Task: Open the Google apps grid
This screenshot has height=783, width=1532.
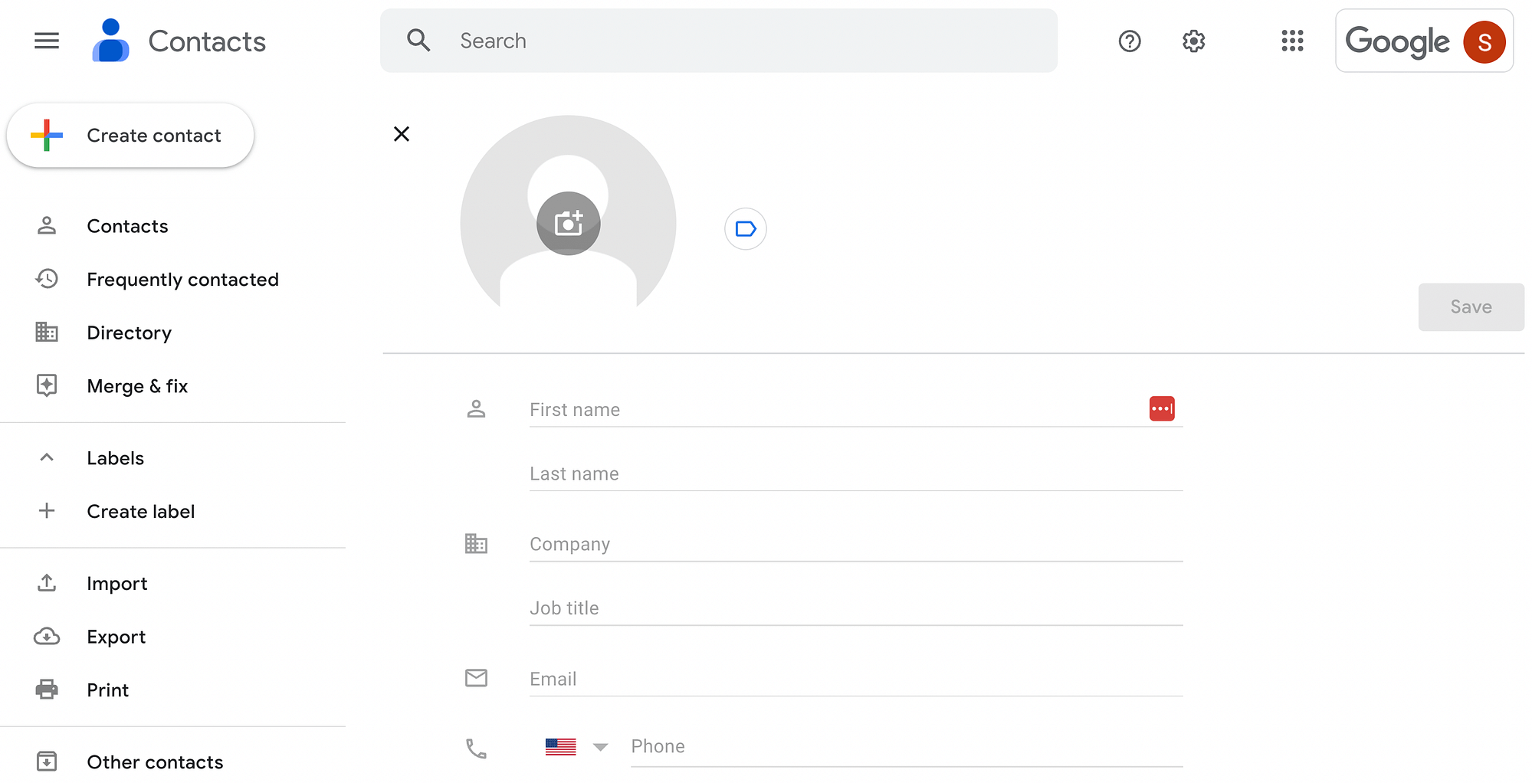Action: [x=1293, y=41]
